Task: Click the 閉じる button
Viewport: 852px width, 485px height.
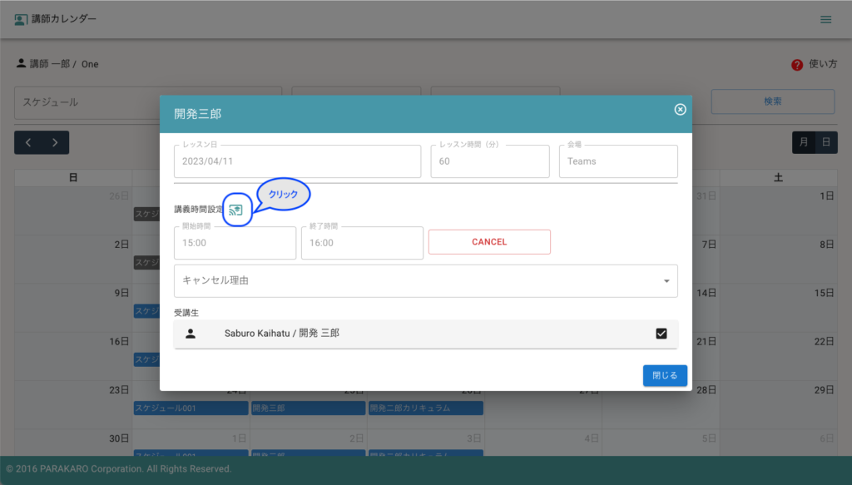Action: click(665, 375)
